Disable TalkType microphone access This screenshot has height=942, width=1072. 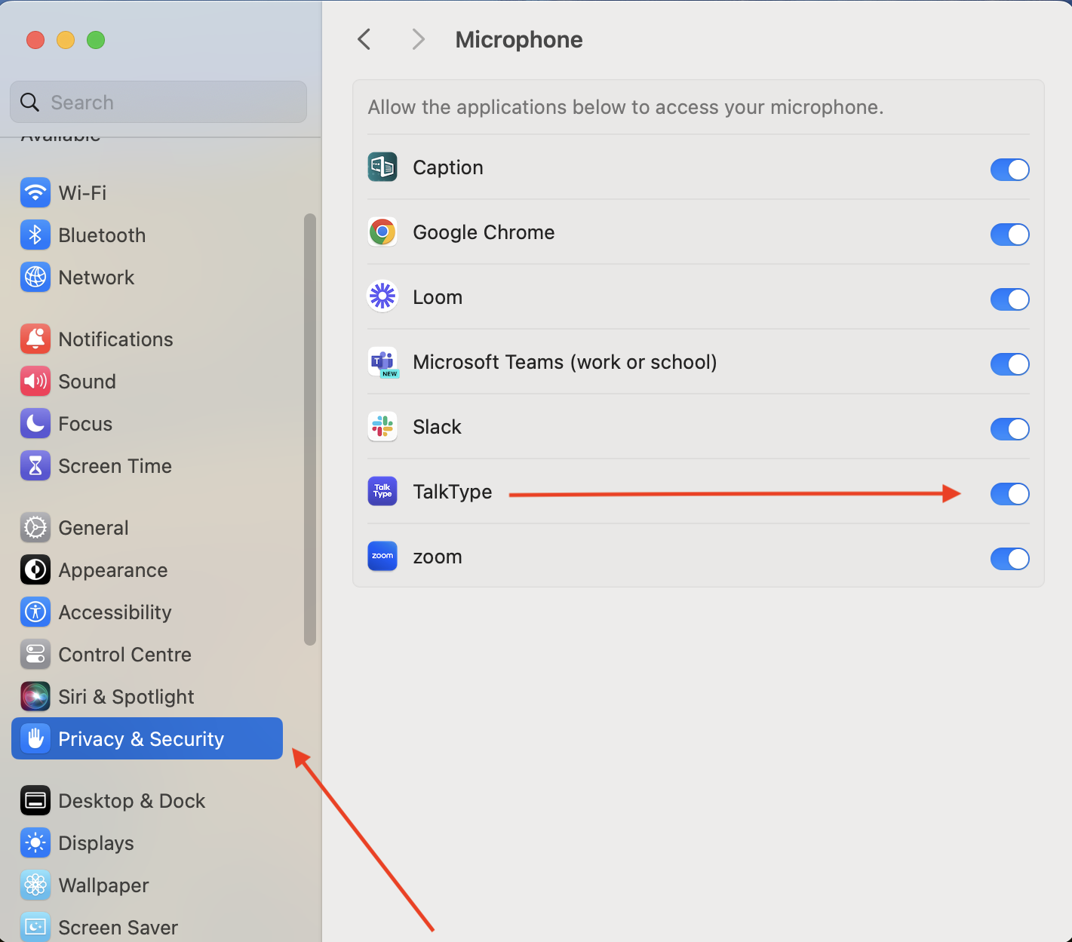(x=1009, y=494)
